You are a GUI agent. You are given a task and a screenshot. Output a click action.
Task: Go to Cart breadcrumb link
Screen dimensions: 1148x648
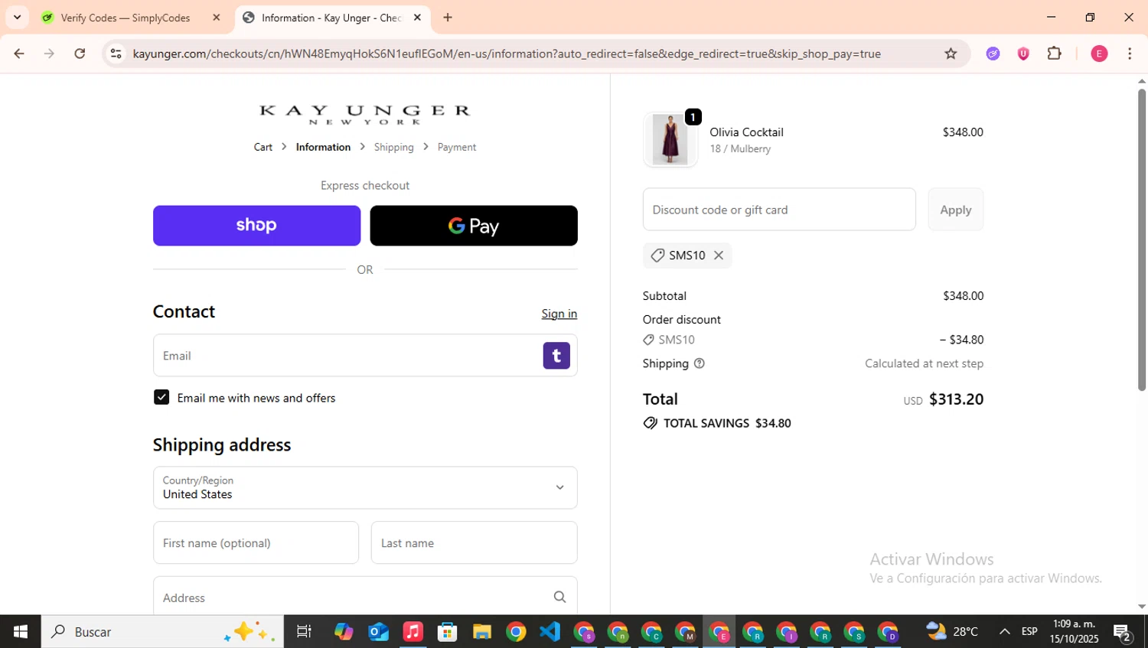(263, 147)
